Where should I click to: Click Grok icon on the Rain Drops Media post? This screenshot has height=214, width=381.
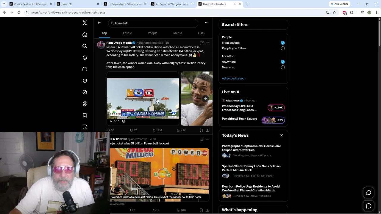202,43
